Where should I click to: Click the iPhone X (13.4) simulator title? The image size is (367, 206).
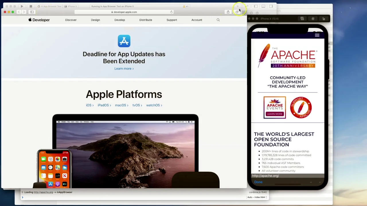point(269,19)
